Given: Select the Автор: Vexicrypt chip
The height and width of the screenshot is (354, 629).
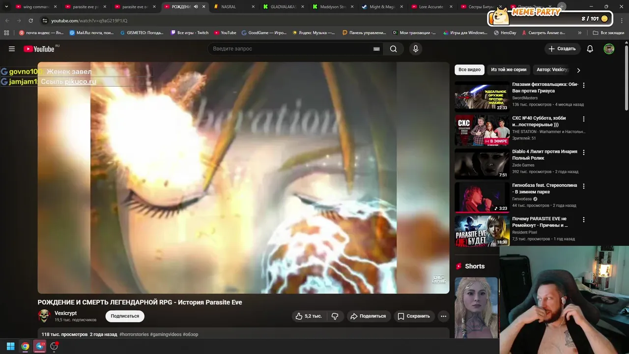Looking at the screenshot, I should tap(552, 70).
